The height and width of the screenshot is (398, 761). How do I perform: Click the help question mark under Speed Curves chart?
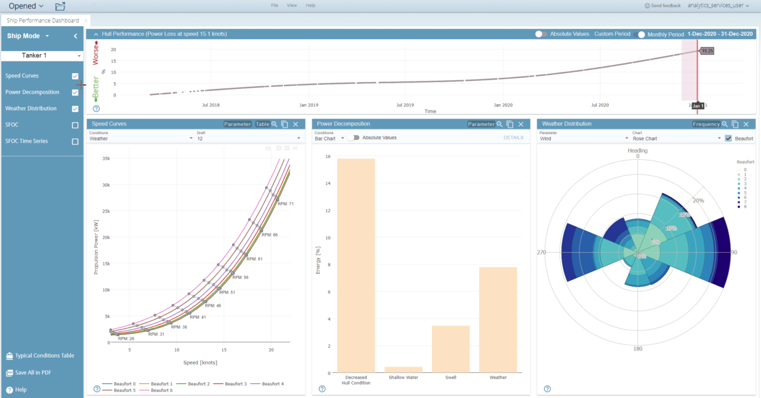click(x=97, y=387)
